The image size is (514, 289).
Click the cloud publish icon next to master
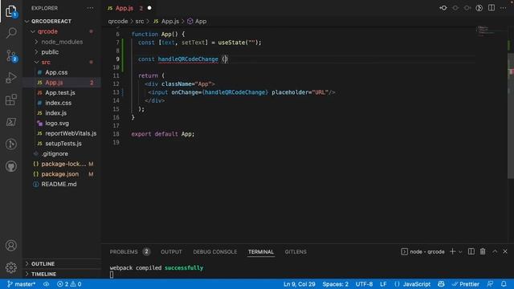[x=47, y=284]
